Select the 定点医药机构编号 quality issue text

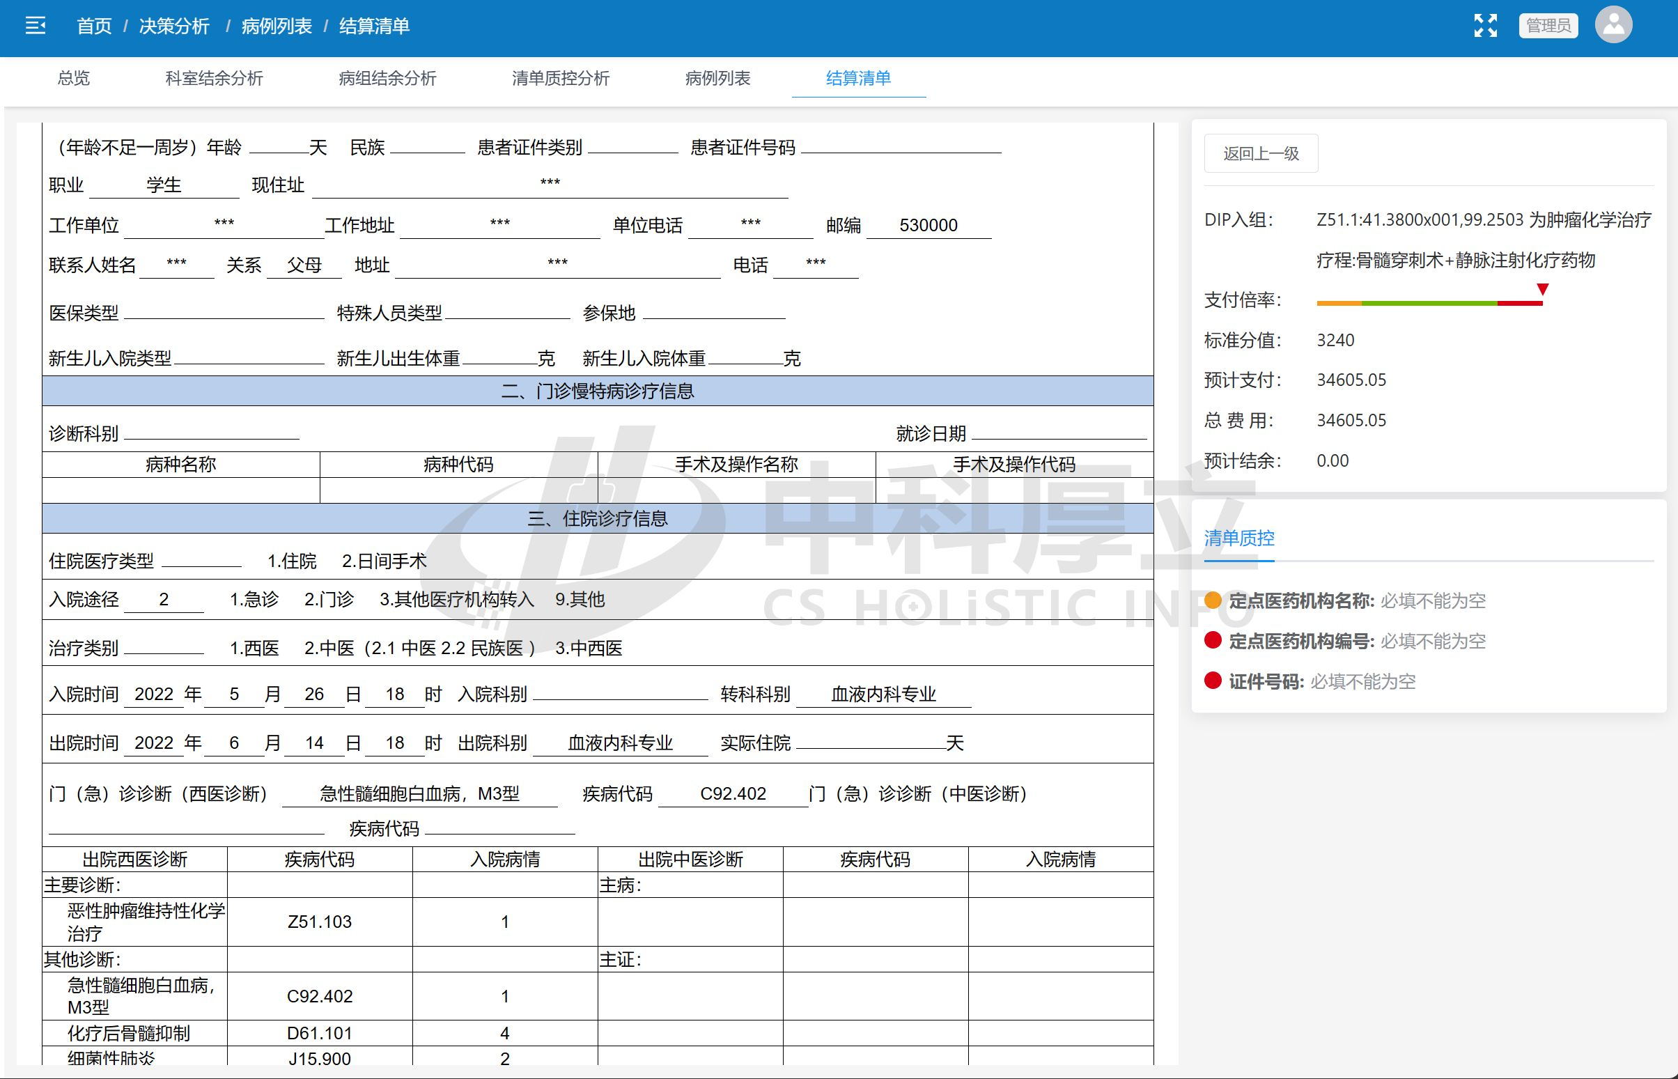pyautogui.click(x=1357, y=641)
